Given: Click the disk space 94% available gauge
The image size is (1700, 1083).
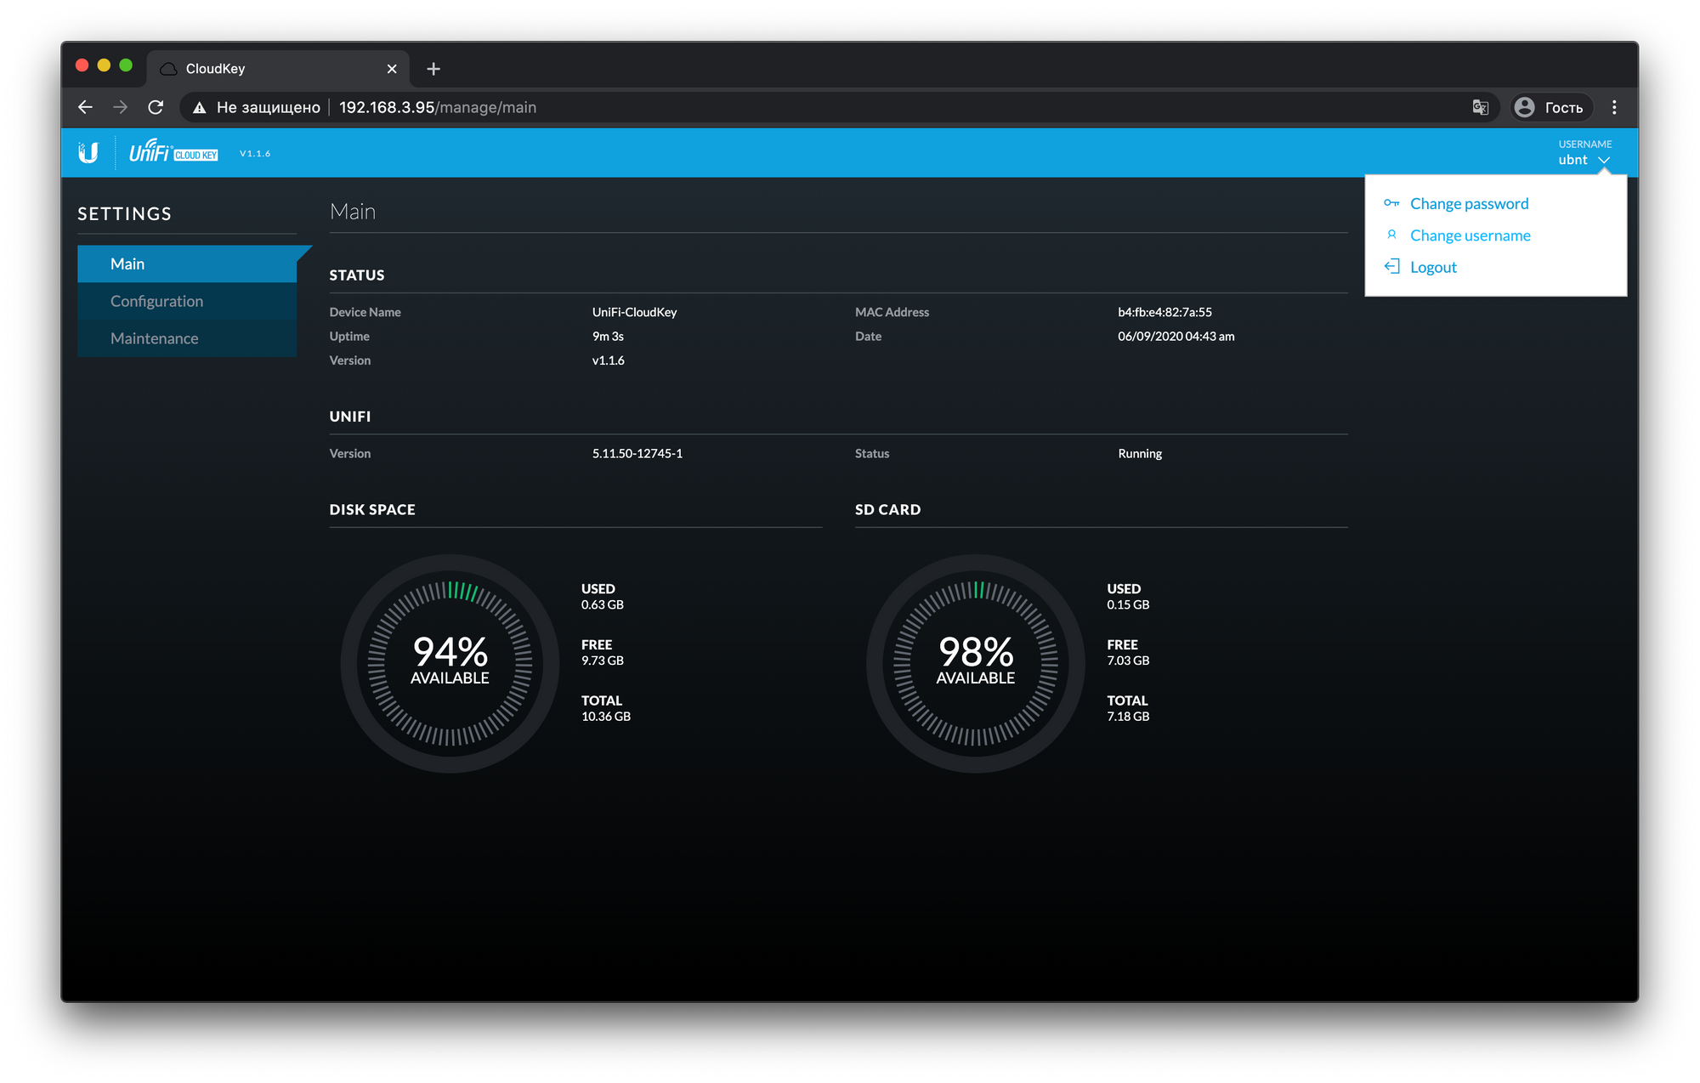Looking at the screenshot, I should pyautogui.click(x=450, y=663).
